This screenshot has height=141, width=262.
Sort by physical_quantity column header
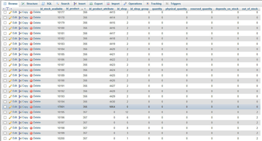pos(176,9)
